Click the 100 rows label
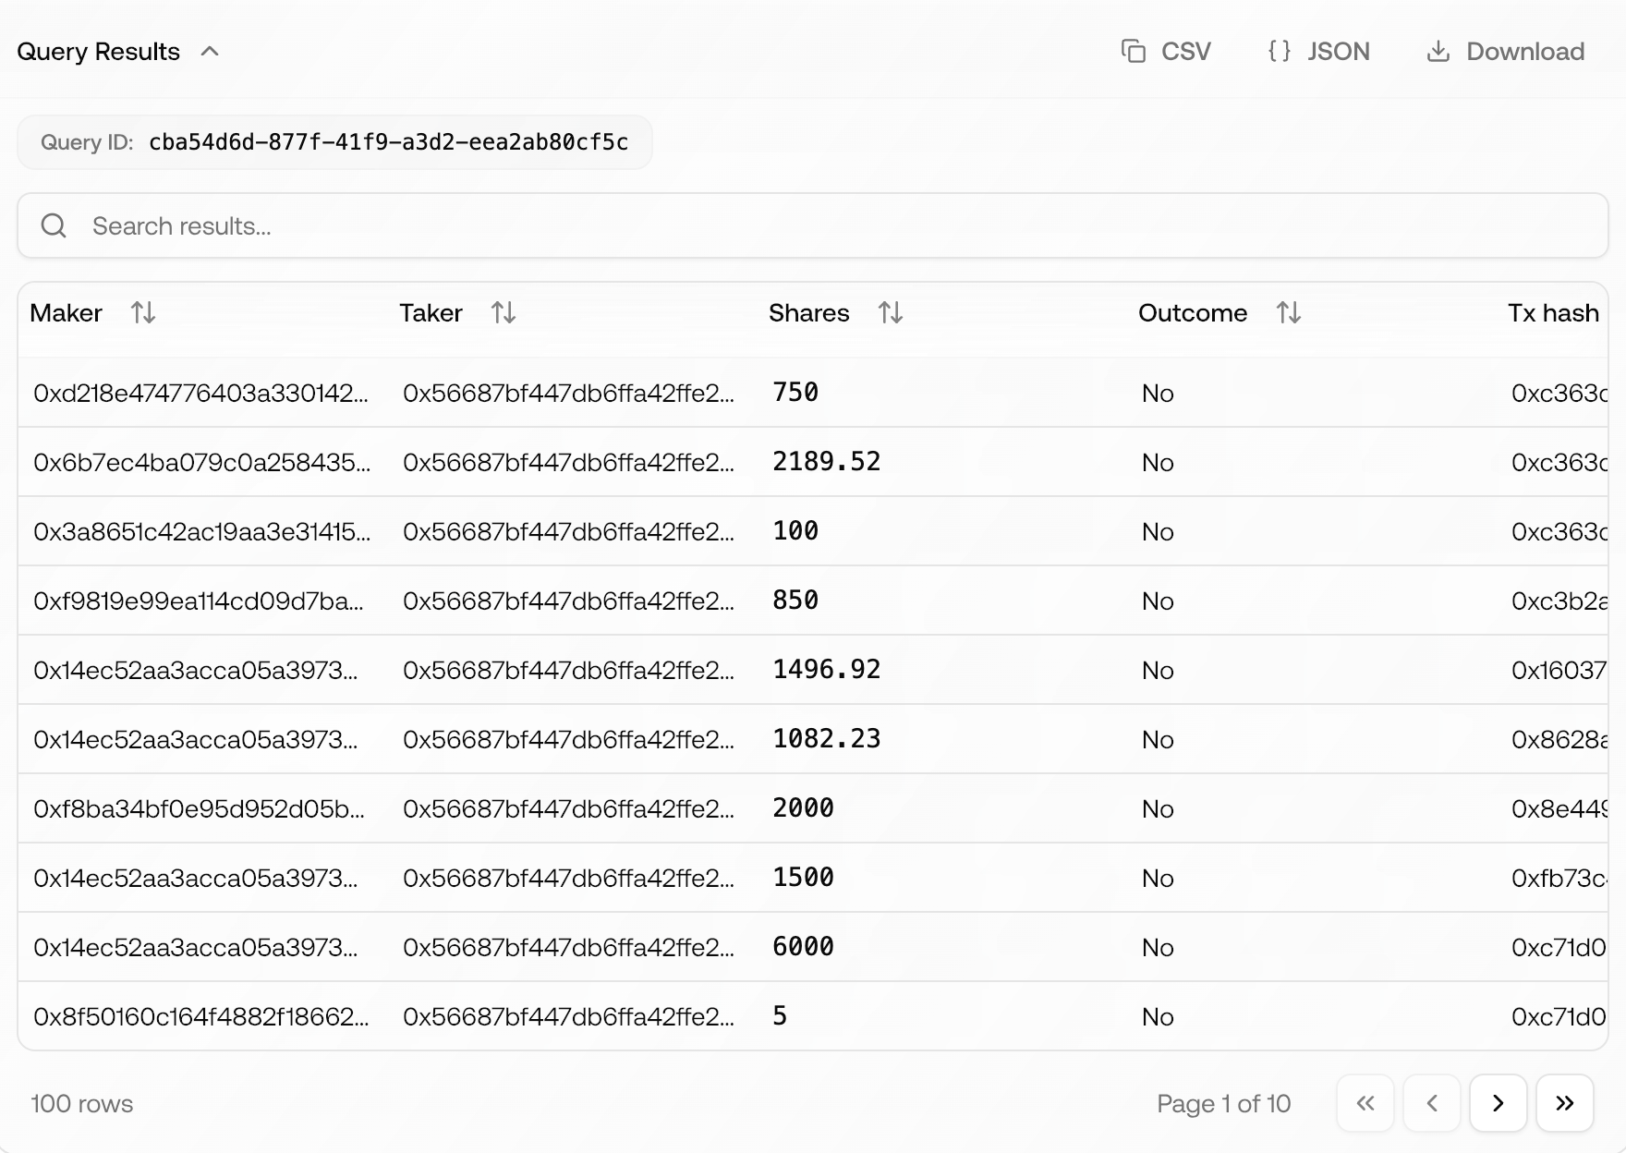The height and width of the screenshot is (1153, 1626). point(81,1103)
